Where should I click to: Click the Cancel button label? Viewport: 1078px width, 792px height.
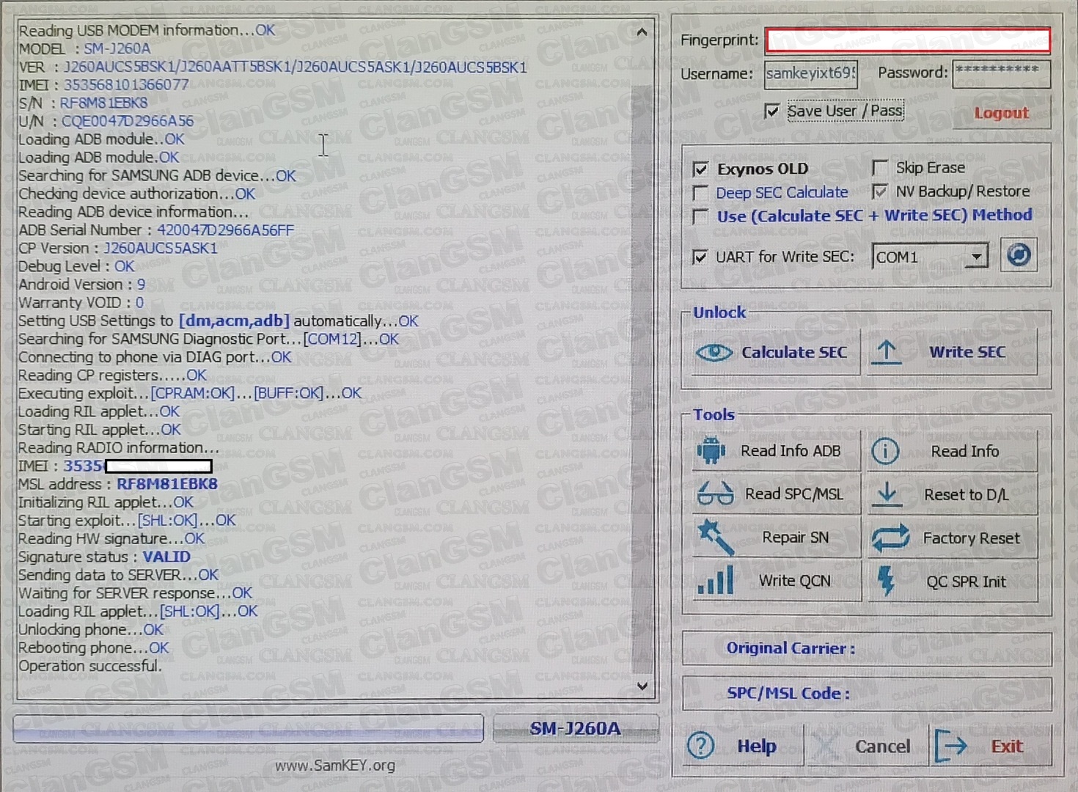point(882,747)
